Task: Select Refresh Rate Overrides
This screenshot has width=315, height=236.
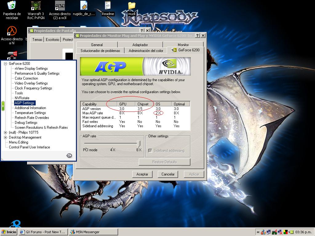Action: 32,118
